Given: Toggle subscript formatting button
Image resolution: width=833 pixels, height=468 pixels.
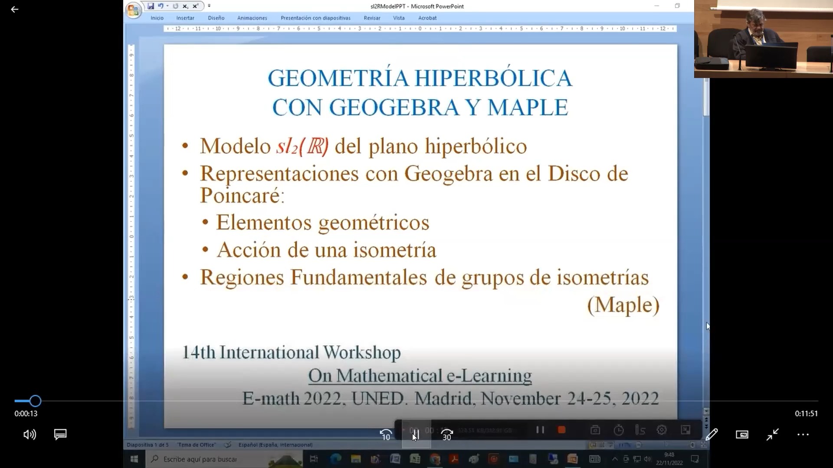Looking at the screenshot, I should tap(185, 6).
